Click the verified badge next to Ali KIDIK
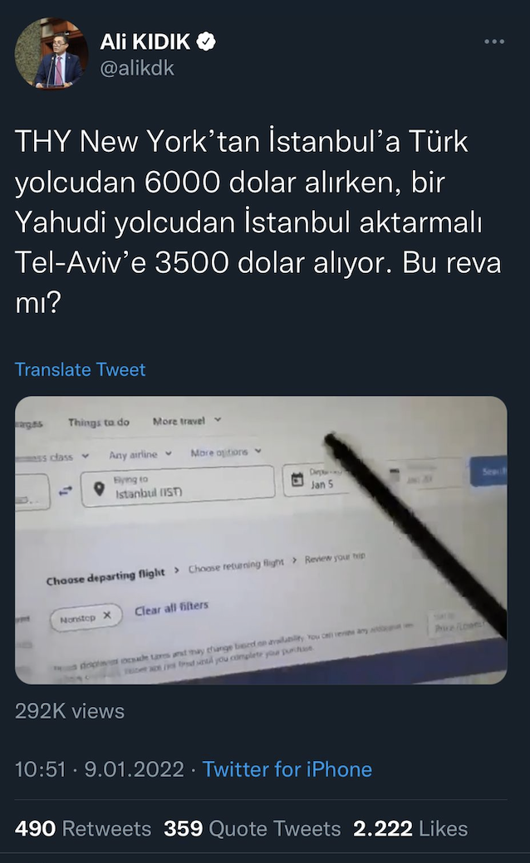Viewport: 530px width, 863px height. point(207,41)
